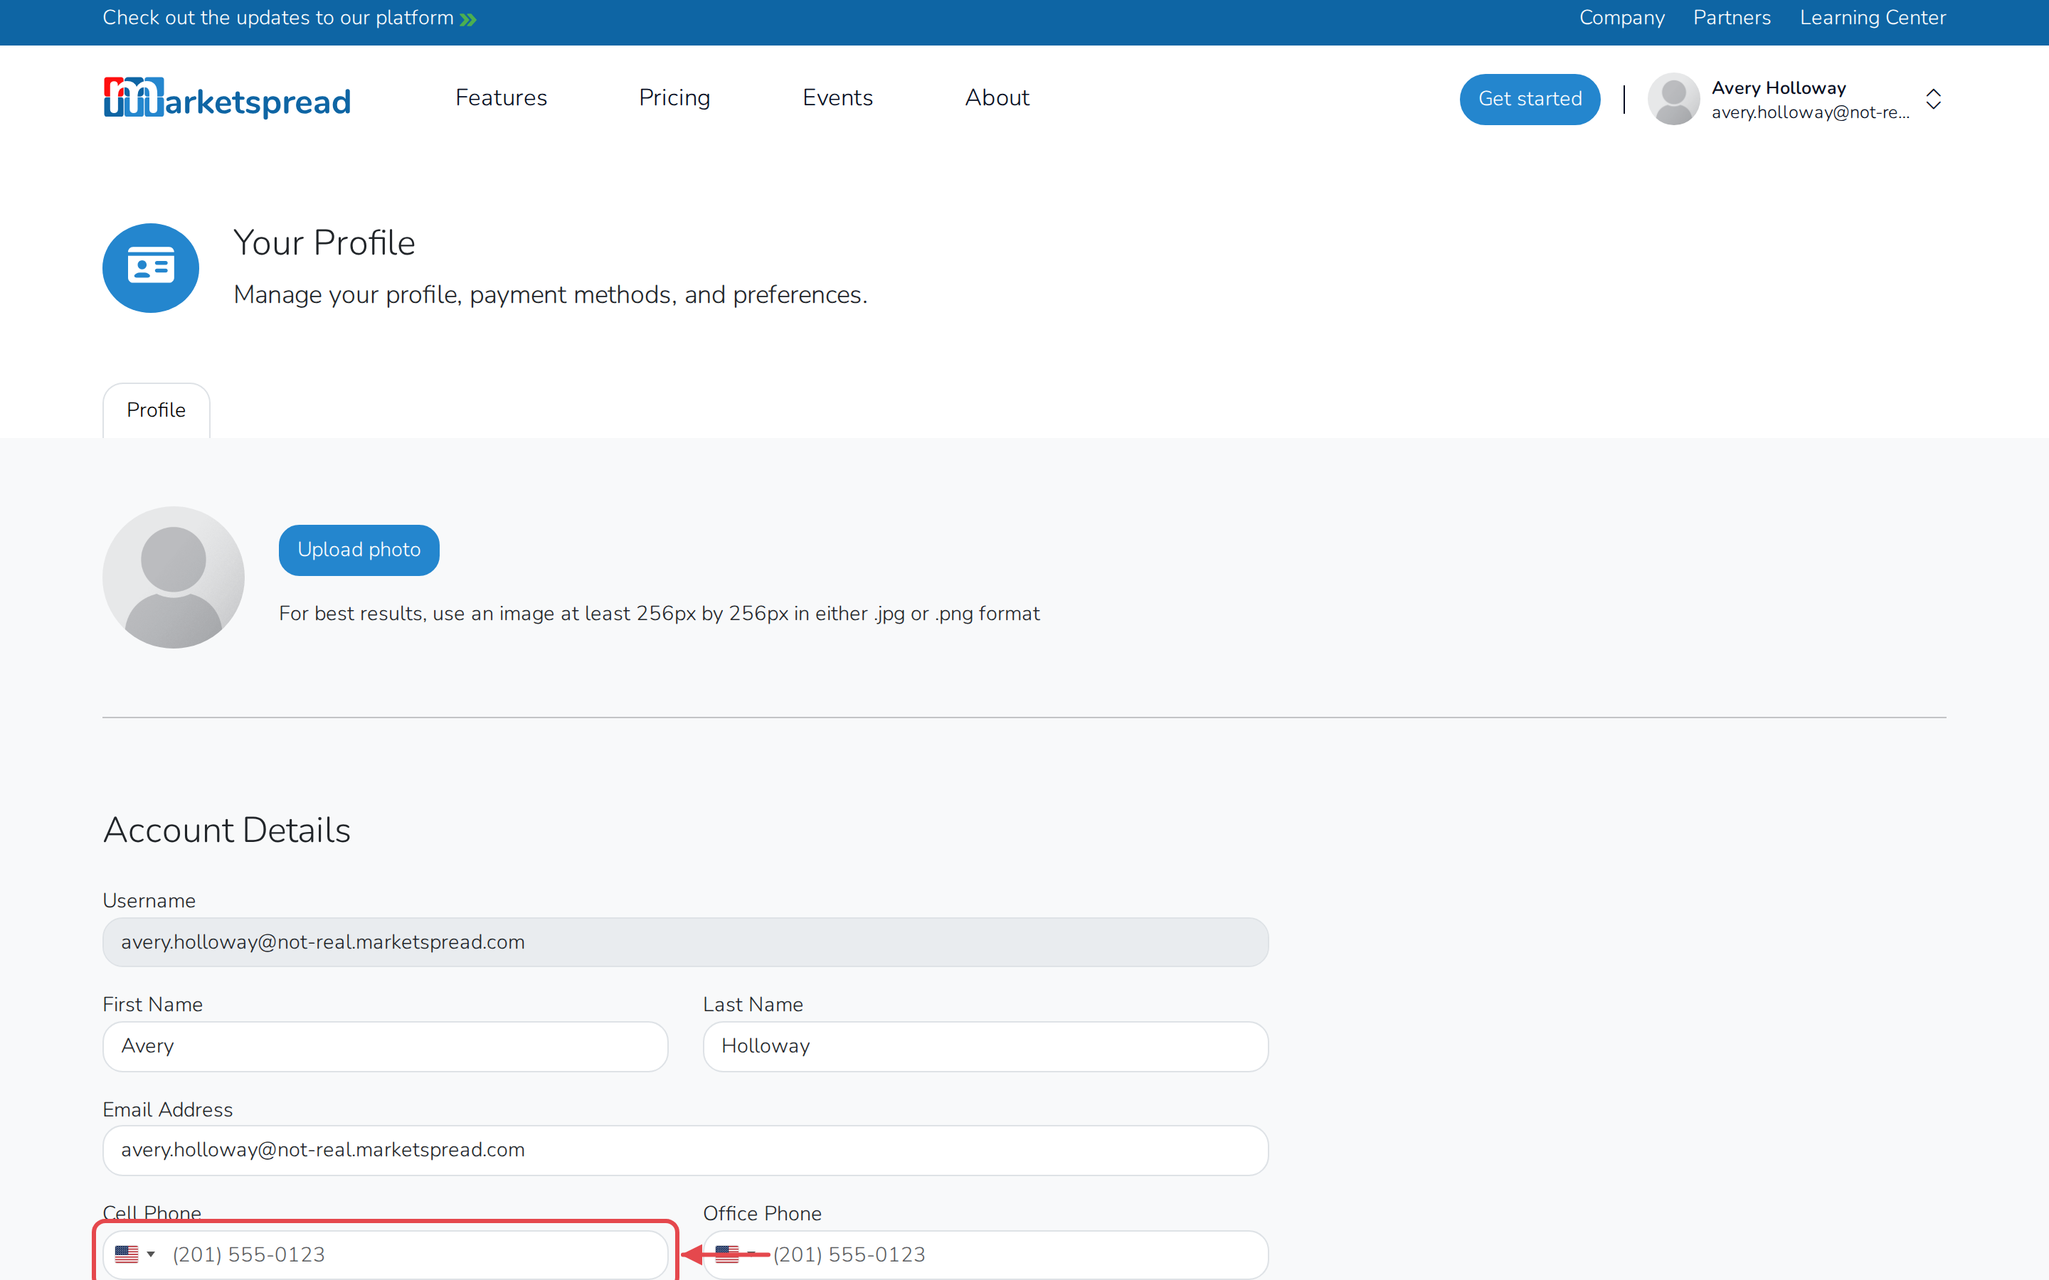Click the large placeholder profile photo
Screen dimensions: 2049x1280
[x=174, y=577]
